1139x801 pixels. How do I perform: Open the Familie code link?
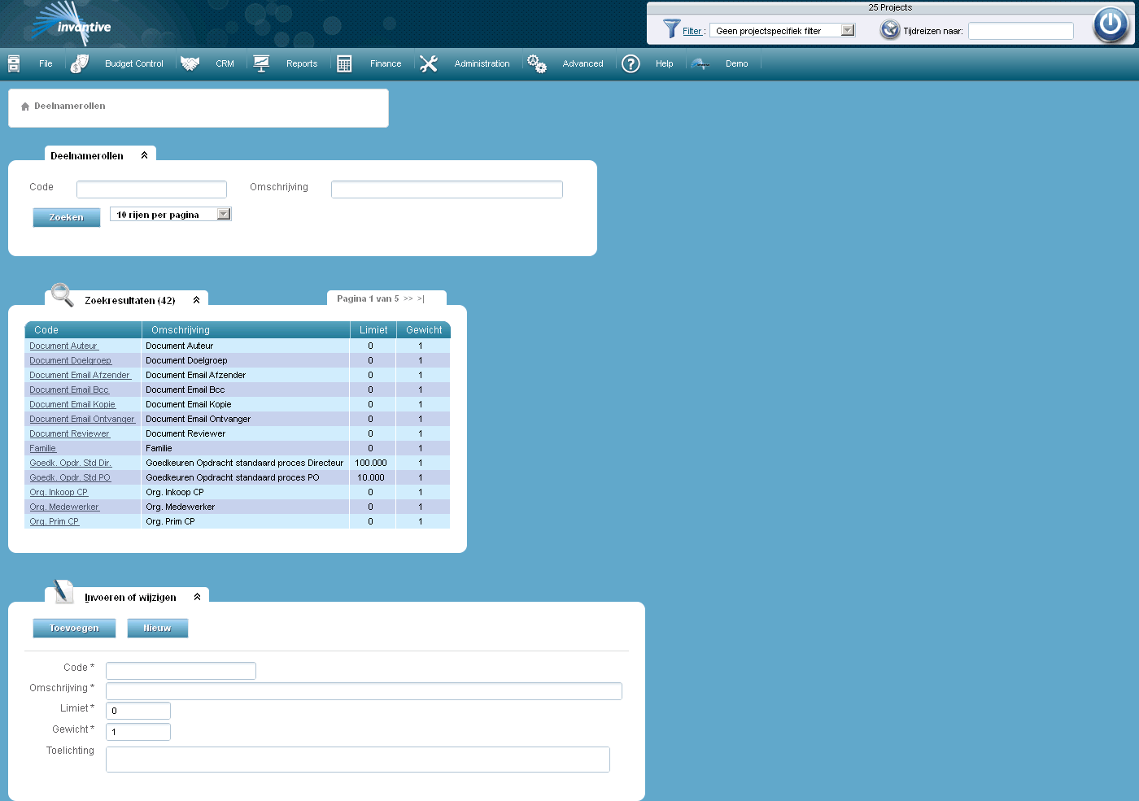pos(43,448)
